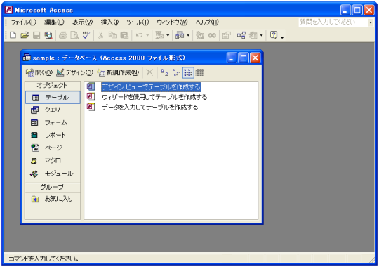Click the Open folder toolbar icon

(25, 35)
